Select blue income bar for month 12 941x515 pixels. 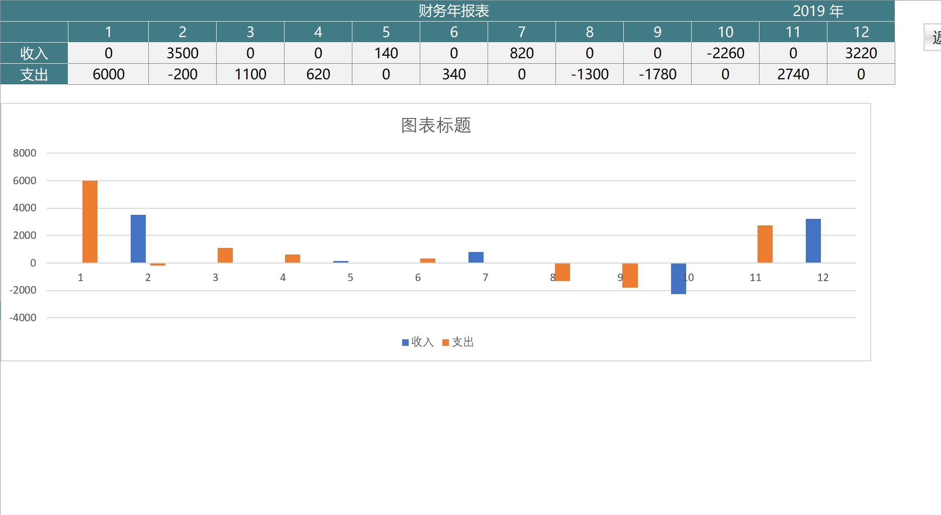pos(813,240)
